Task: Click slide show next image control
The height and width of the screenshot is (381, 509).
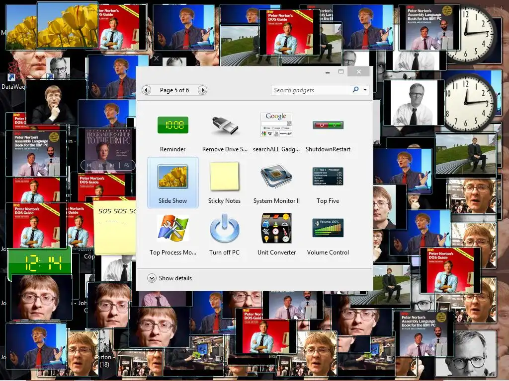Action: 112,165
